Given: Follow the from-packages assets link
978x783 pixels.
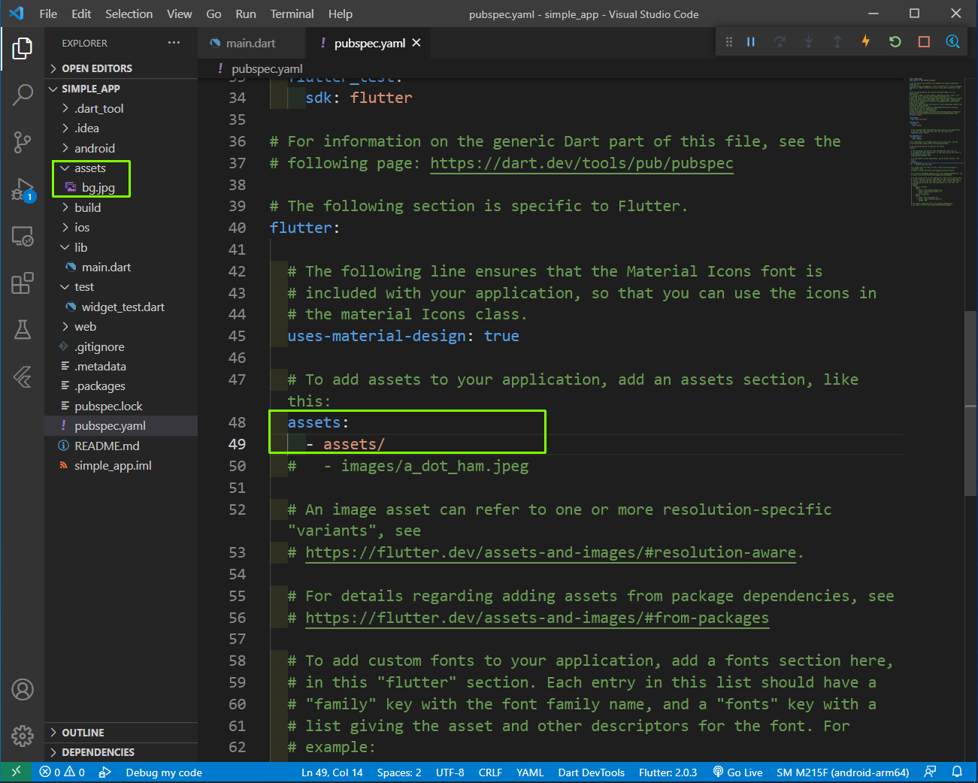Looking at the screenshot, I should click(537, 618).
